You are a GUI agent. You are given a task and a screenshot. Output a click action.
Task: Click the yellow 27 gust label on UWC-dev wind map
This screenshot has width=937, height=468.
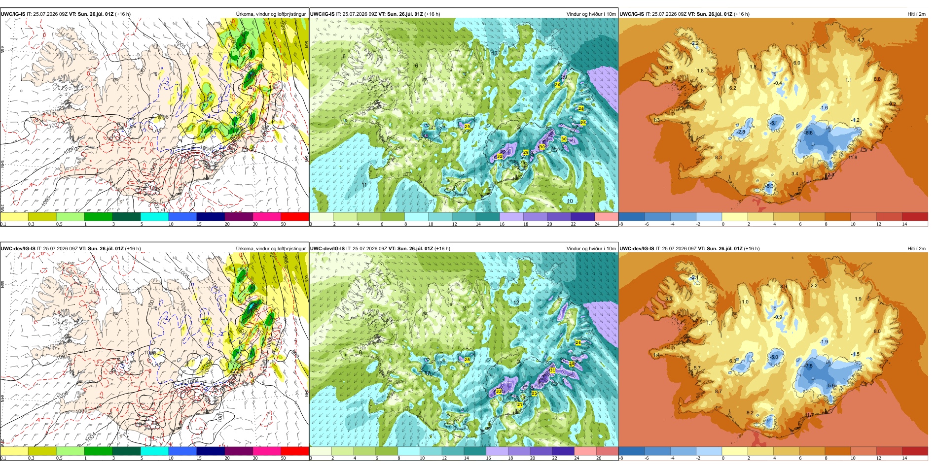(520, 404)
